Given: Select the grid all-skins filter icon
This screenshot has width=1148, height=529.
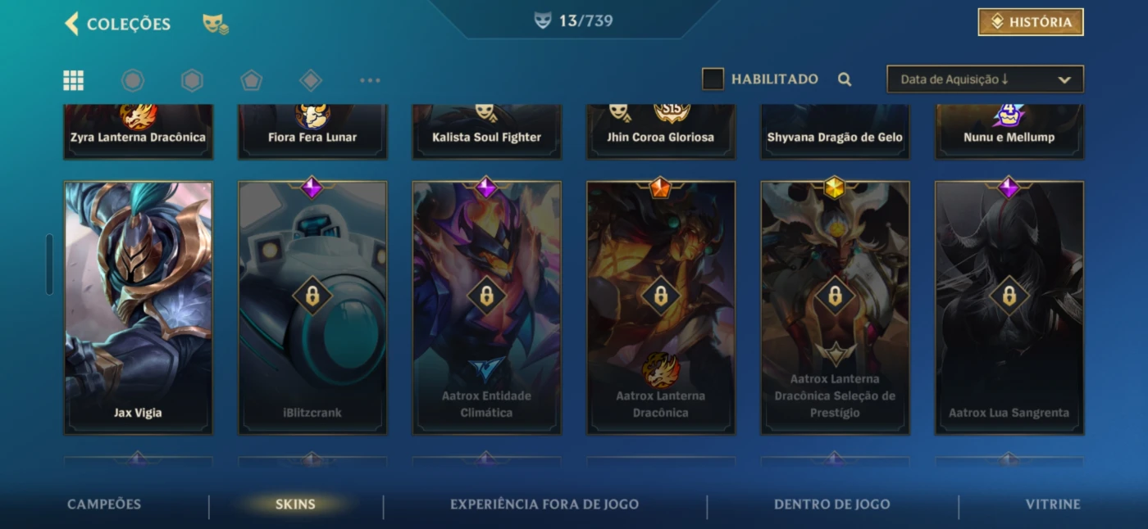Looking at the screenshot, I should coord(74,80).
